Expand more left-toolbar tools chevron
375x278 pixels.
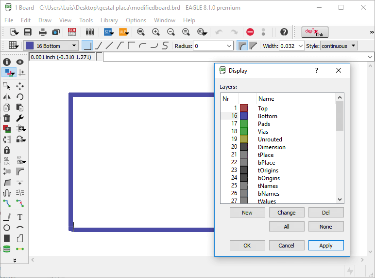15,260
